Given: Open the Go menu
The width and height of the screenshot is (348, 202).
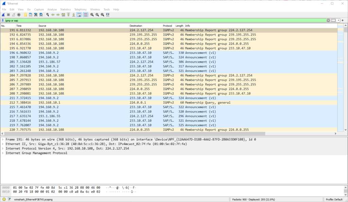Looking at the screenshot, I should [x=29, y=9].
